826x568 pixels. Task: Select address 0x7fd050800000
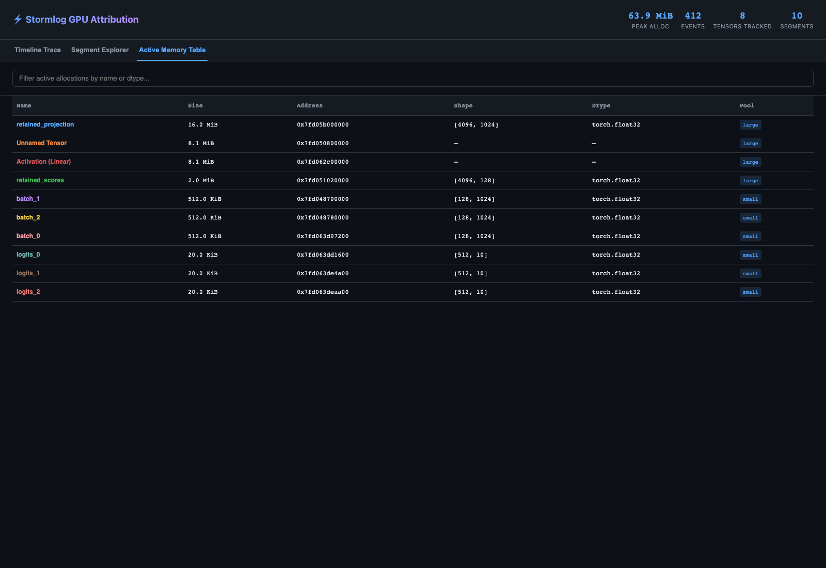pyautogui.click(x=323, y=144)
